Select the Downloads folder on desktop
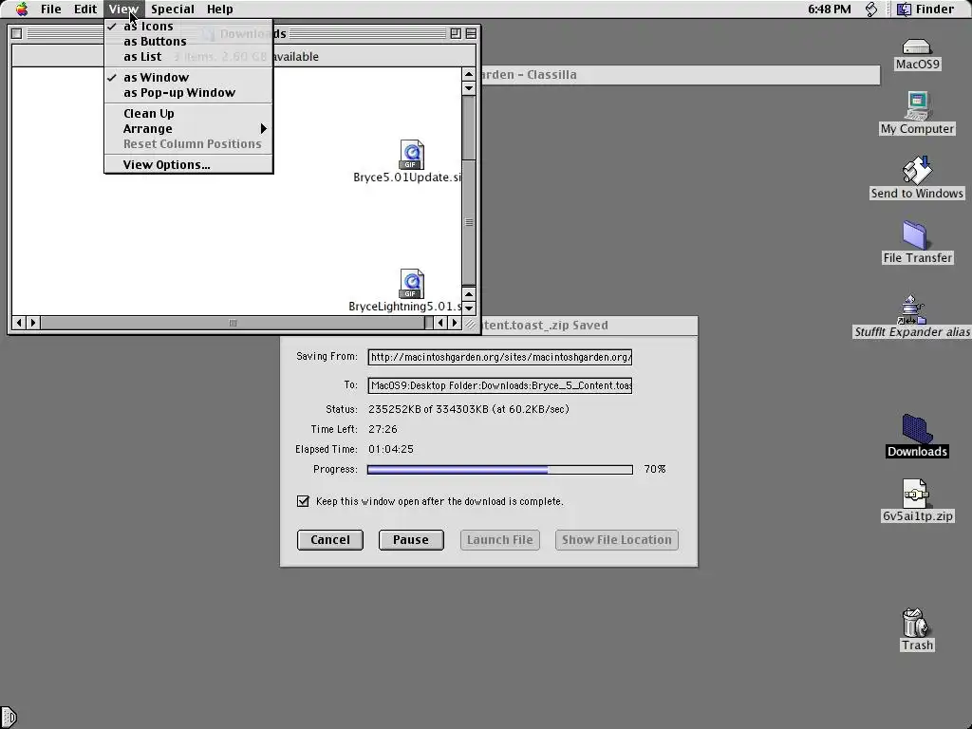 (x=917, y=428)
